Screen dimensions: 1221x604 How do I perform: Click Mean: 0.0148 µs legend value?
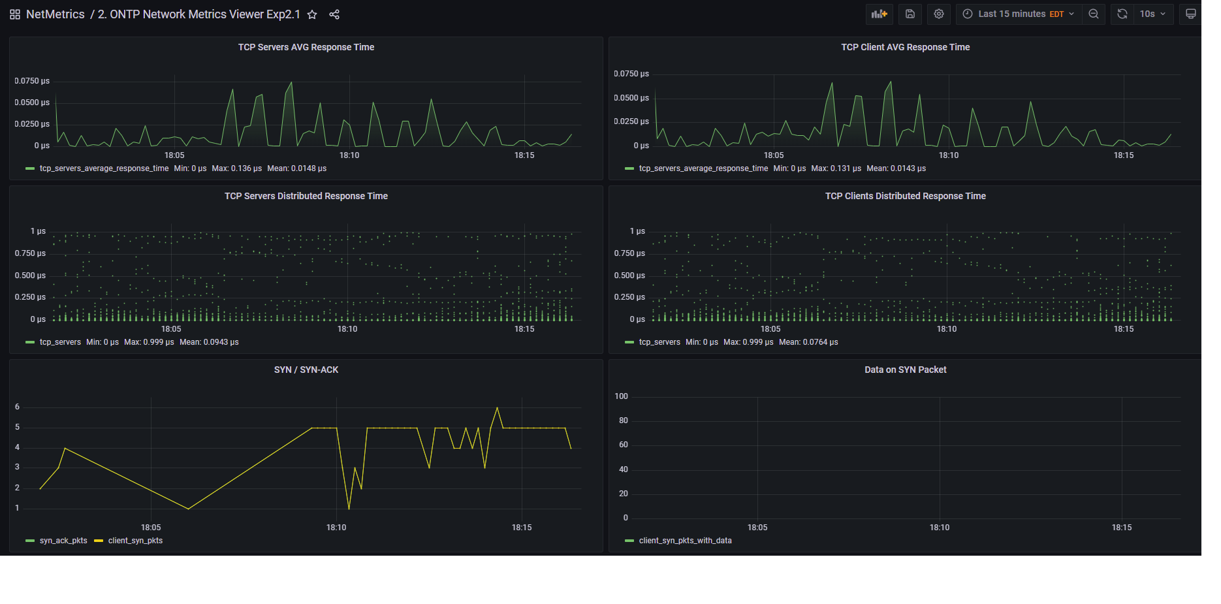coord(296,168)
